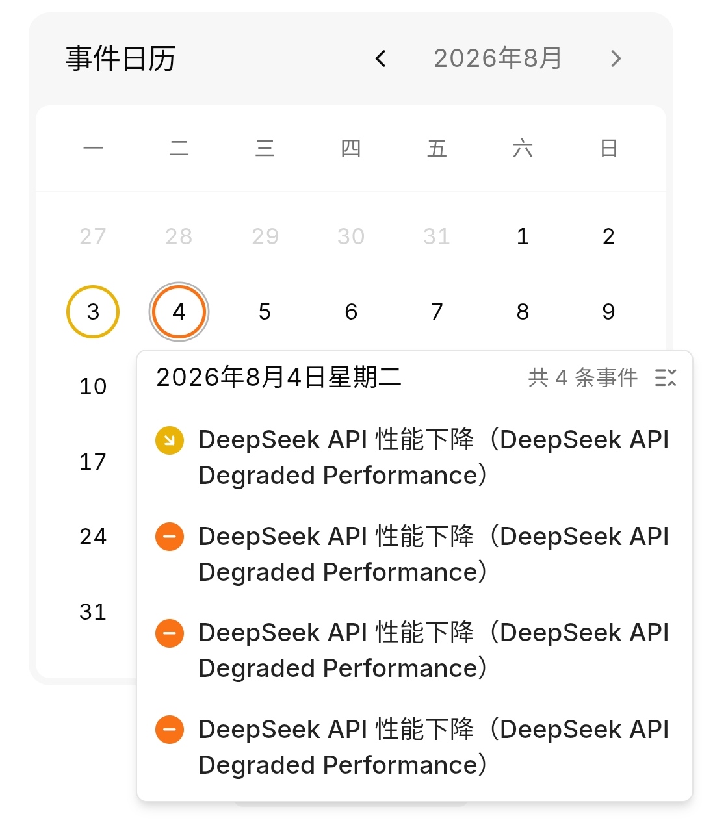
Task: Collapse the event list popup icon
Action: point(666,377)
